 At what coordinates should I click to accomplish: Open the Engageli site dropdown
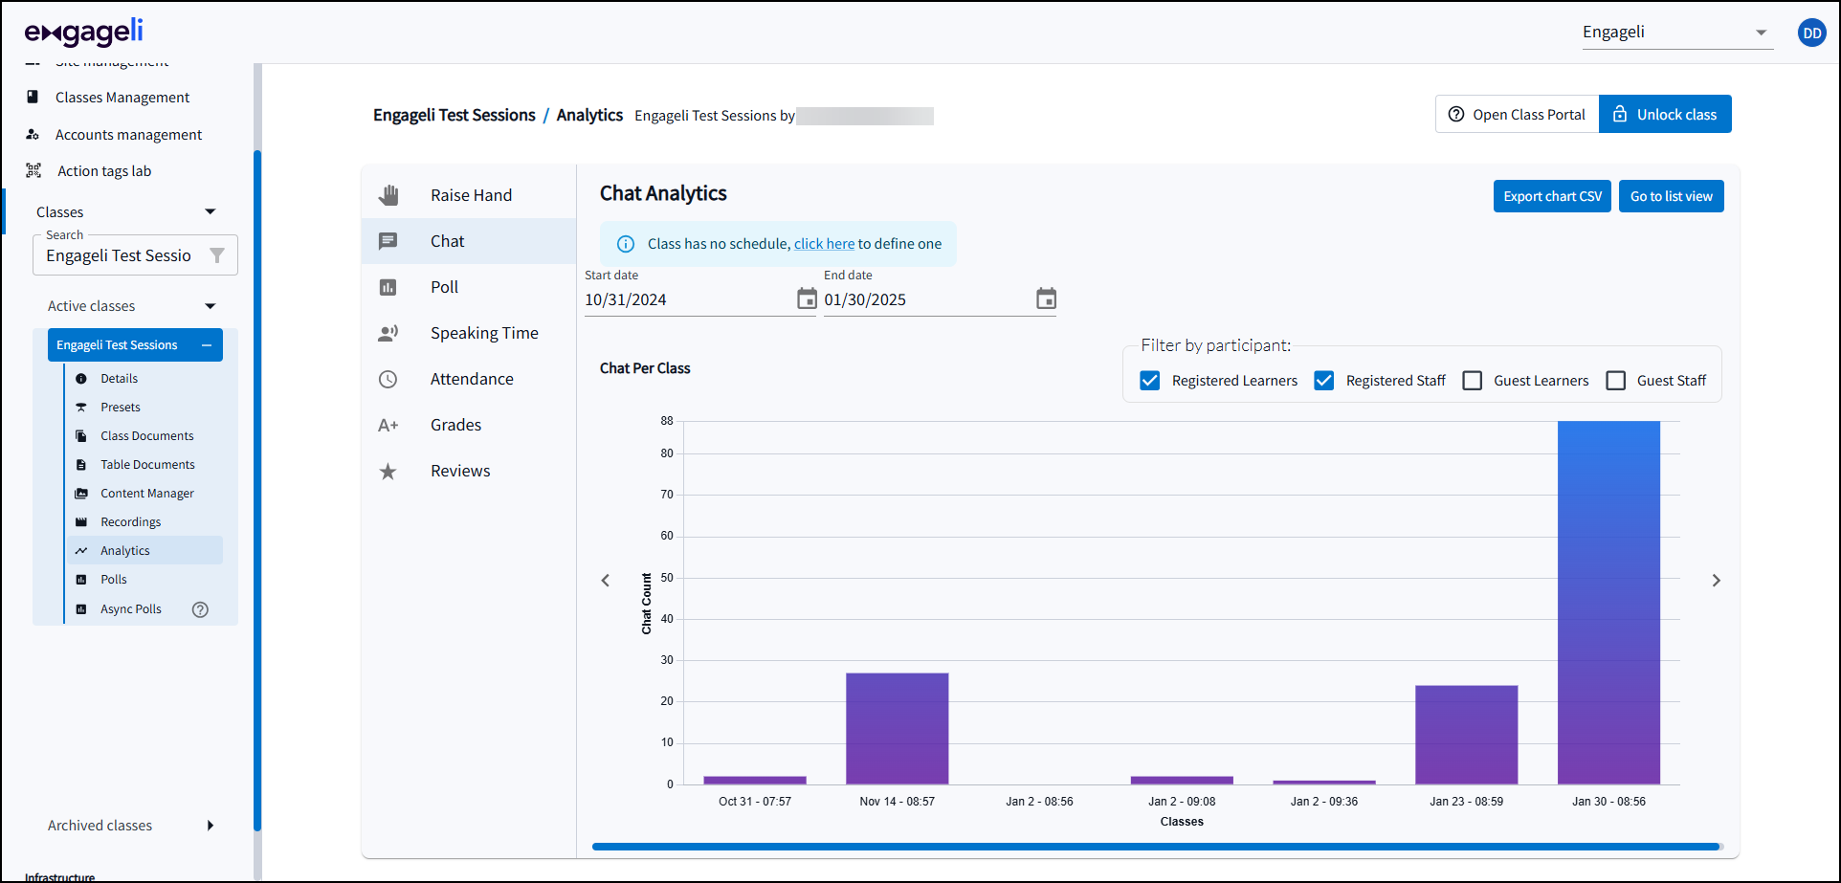point(1676,33)
